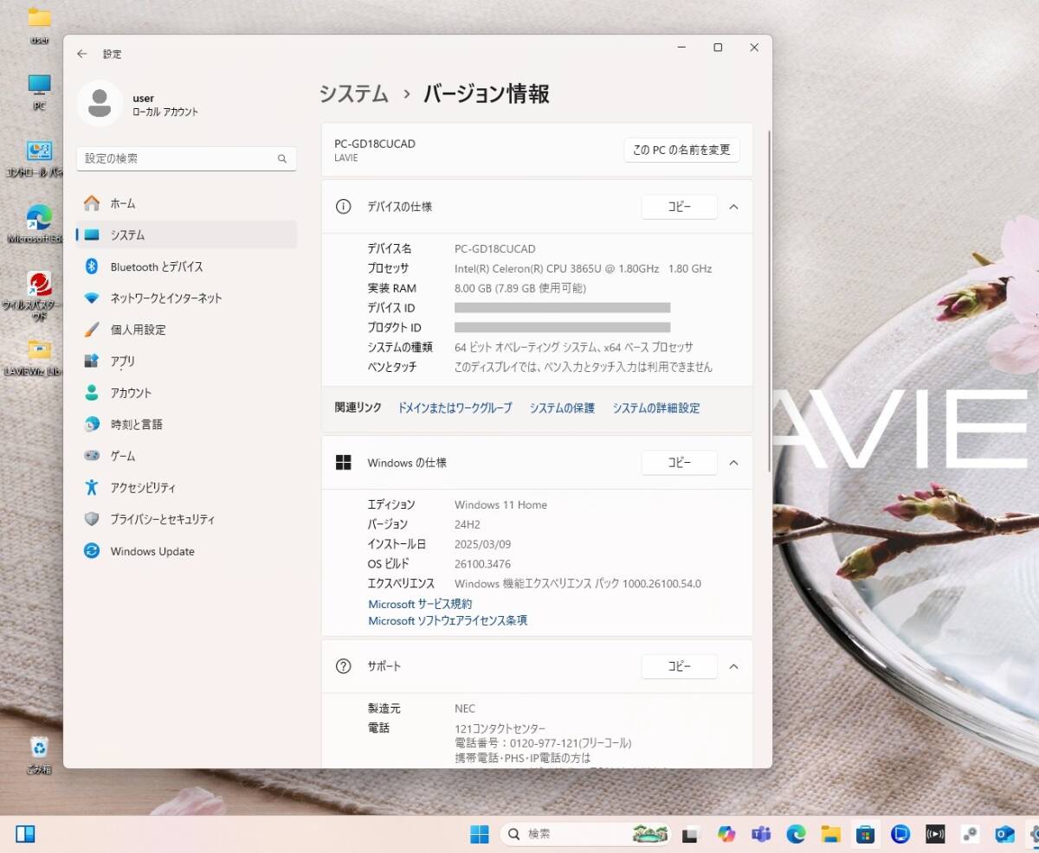This screenshot has height=853, width=1039.
Task: Click the search magnifier in the settings search box
Action: (282, 159)
